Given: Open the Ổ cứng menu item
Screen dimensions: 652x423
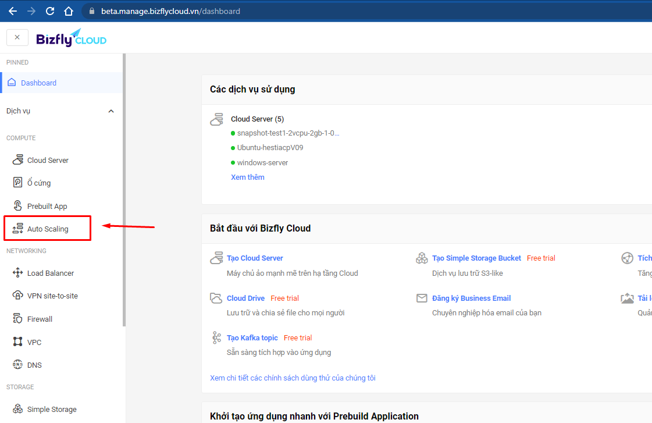Looking at the screenshot, I should pyautogui.click(x=39, y=183).
